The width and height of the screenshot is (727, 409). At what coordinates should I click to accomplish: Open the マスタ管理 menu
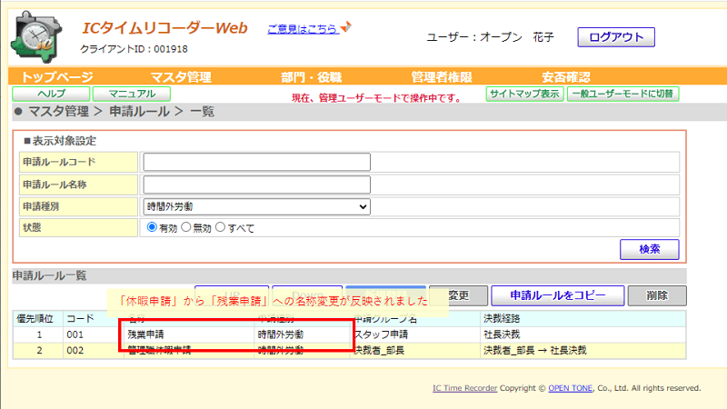(x=181, y=77)
